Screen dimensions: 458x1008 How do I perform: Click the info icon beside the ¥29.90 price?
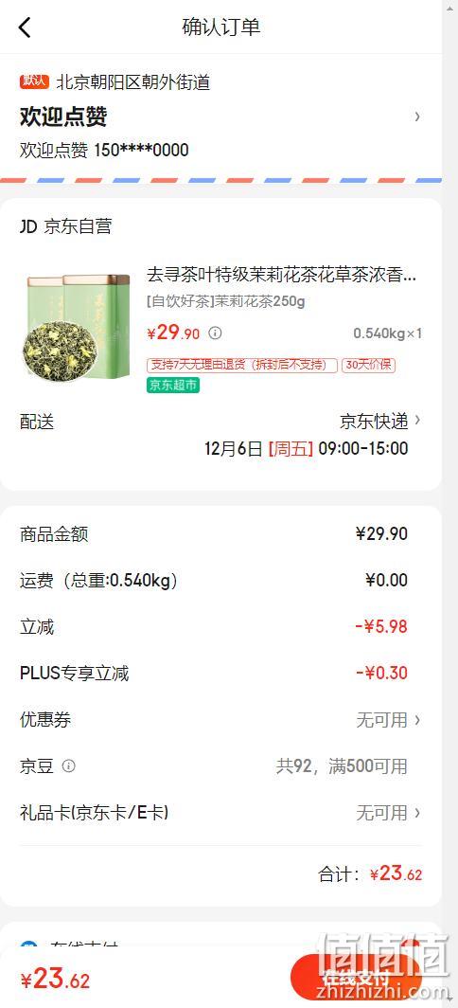click(216, 333)
